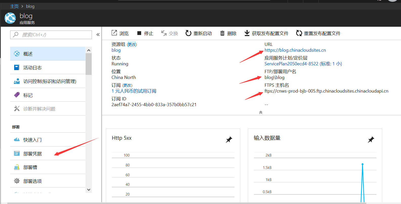
Task: Open the 部署选项 menu item
Action: [48, 181]
